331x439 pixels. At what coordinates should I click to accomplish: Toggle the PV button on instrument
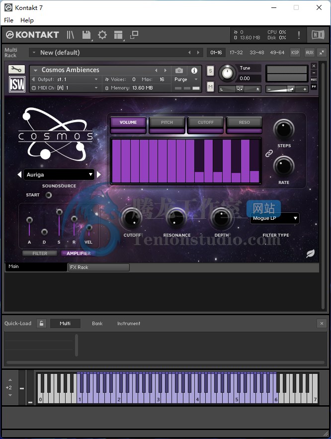coord(314,87)
